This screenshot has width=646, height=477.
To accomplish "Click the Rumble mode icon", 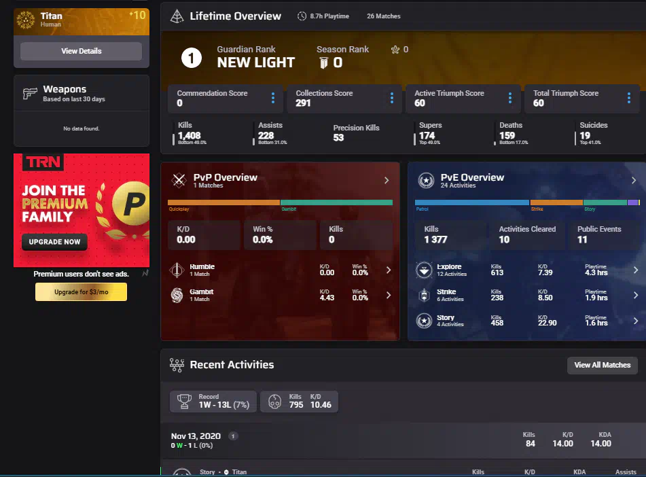I will pyautogui.click(x=177, y=270).
